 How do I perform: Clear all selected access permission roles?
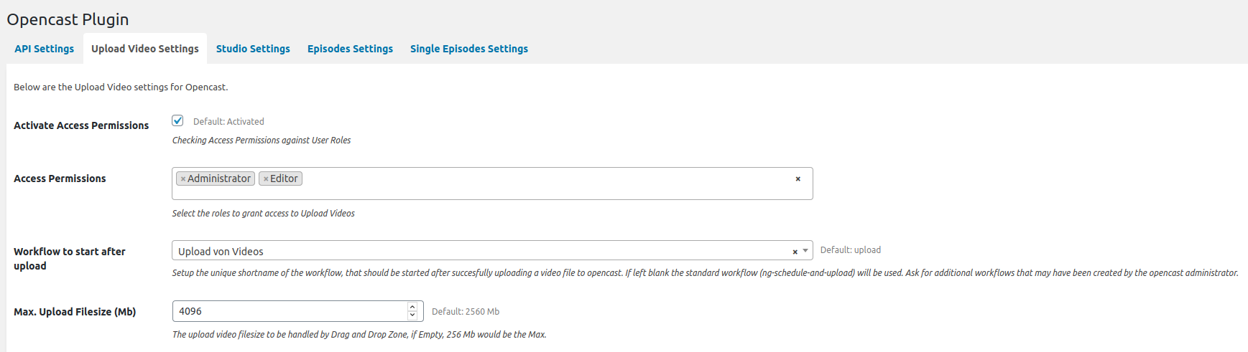click(x=798, y=179)
